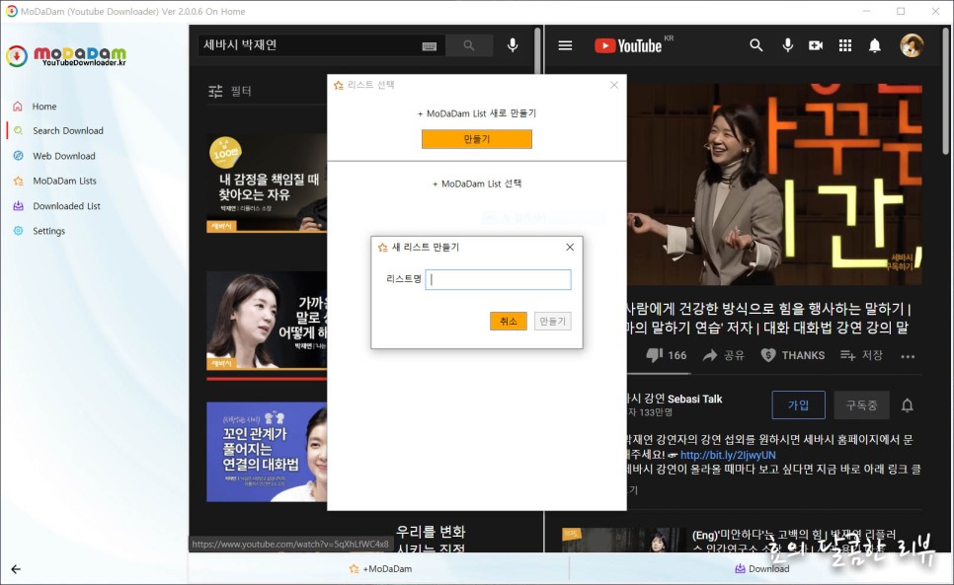Open YouTube voice search microphone

(x=787, y=45)
